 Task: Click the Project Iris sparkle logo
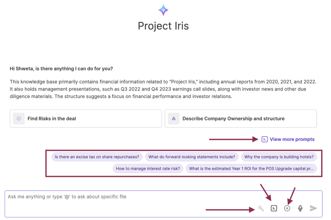coord(163,10)
